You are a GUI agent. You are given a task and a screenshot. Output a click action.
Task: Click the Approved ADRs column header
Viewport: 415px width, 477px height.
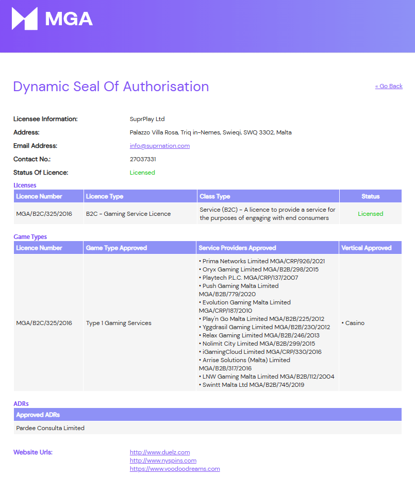coord(208,415)
